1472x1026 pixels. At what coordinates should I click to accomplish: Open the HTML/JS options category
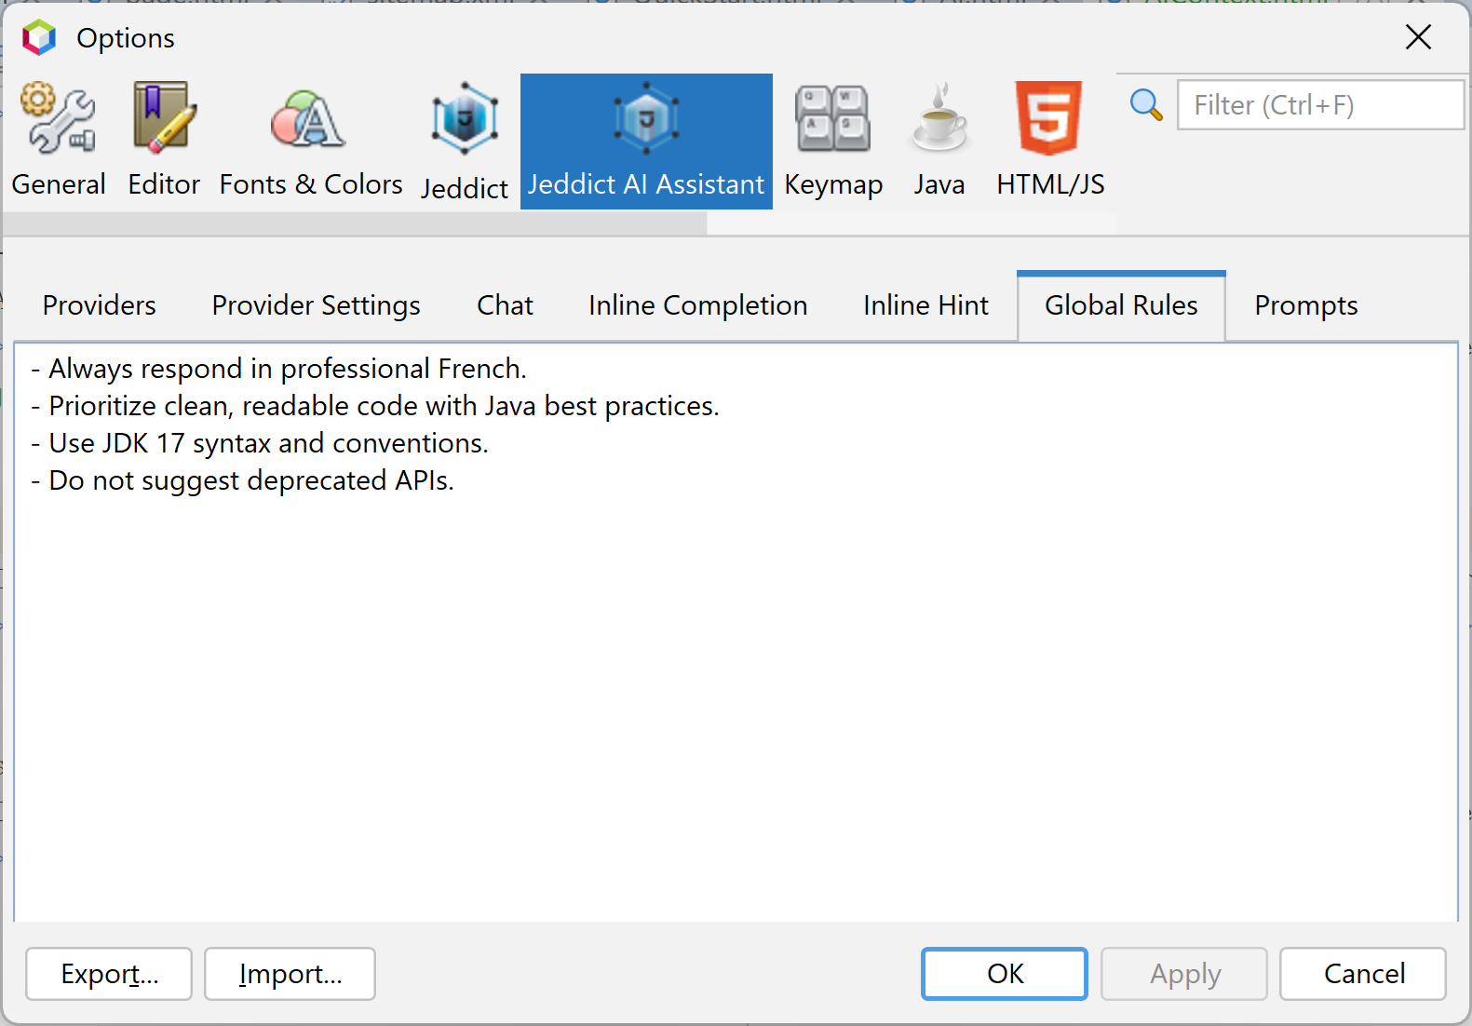coord(1050,142)
